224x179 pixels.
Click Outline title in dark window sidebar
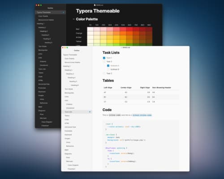coord(50,8)
